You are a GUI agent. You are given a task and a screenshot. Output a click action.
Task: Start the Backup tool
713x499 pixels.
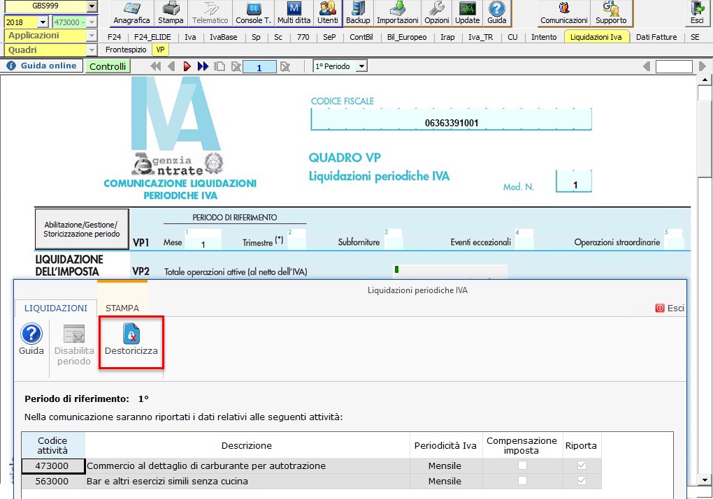pos(358,13)
